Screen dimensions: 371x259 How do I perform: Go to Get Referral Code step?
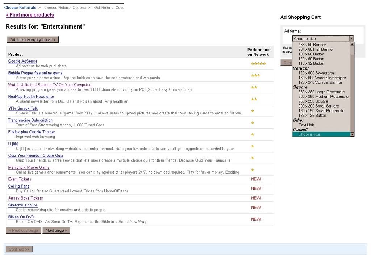tap(109, 7)
